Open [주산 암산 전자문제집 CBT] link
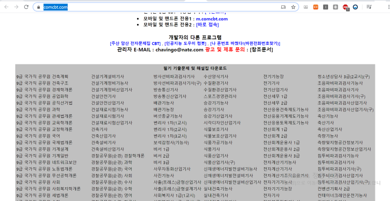390x201 pixels. click(136, 43)
